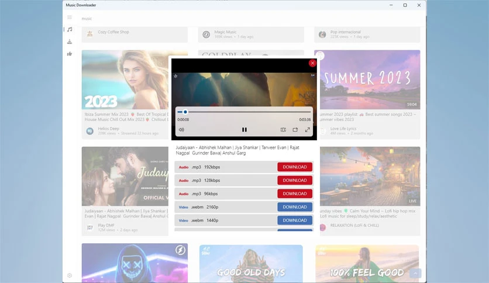Click the Helios Deep channel name

109,129
